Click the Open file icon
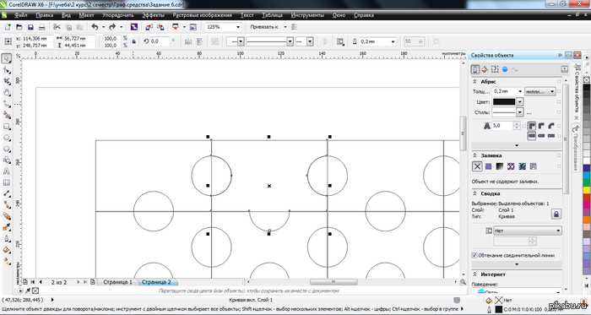The height and width of the screenshot is (315, 591). 19,27
